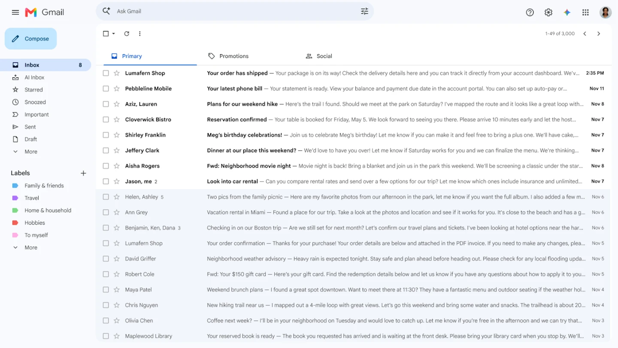Screen dimensions: 618x348
Task: Go to newer messages page arrow
Action: click(x=585, y=34)
